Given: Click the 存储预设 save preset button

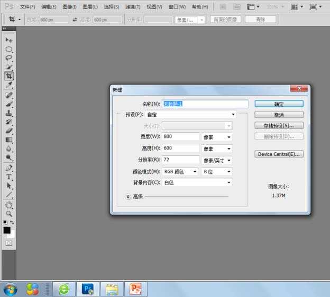Looking at the screenshot, I should click(279, 126).
